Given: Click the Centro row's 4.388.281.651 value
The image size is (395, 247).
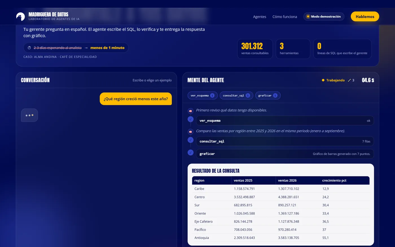Looking at the screenshot, I should point(289,197).
